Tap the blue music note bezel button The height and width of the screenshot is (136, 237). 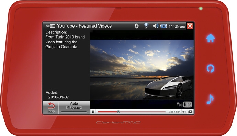point(210,99)
